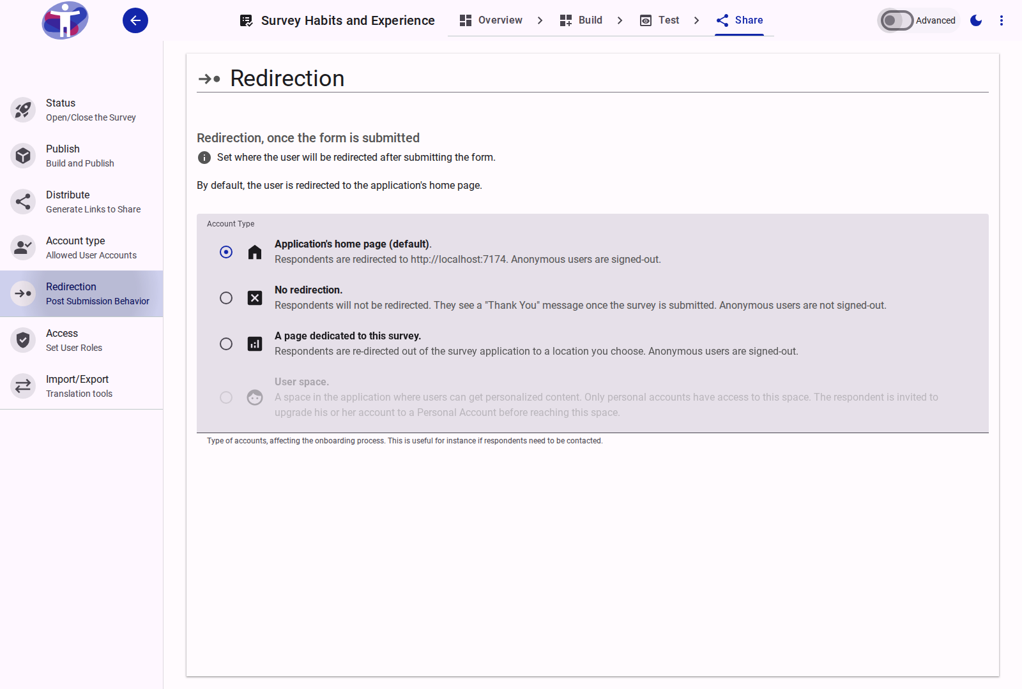Screen dimensions: 1022x689
Task: Click the Status rocket icon
Action: click(x=23, y=110)
